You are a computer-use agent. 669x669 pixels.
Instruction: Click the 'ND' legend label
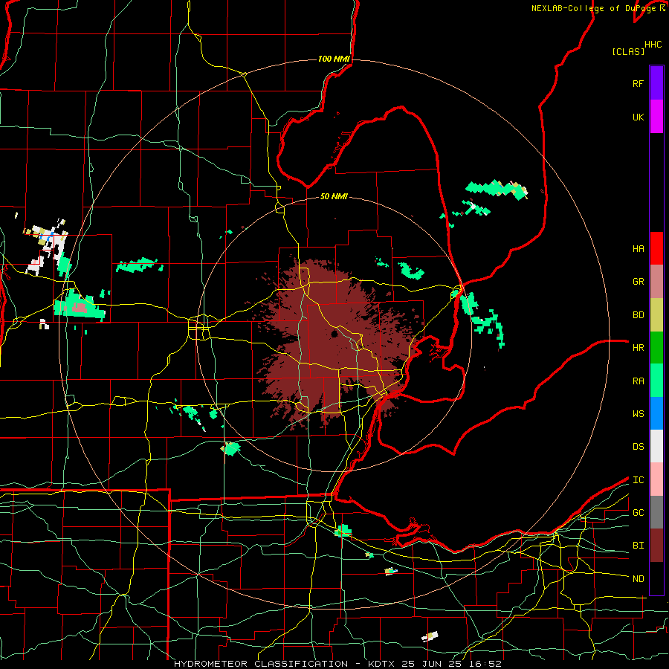638,579
